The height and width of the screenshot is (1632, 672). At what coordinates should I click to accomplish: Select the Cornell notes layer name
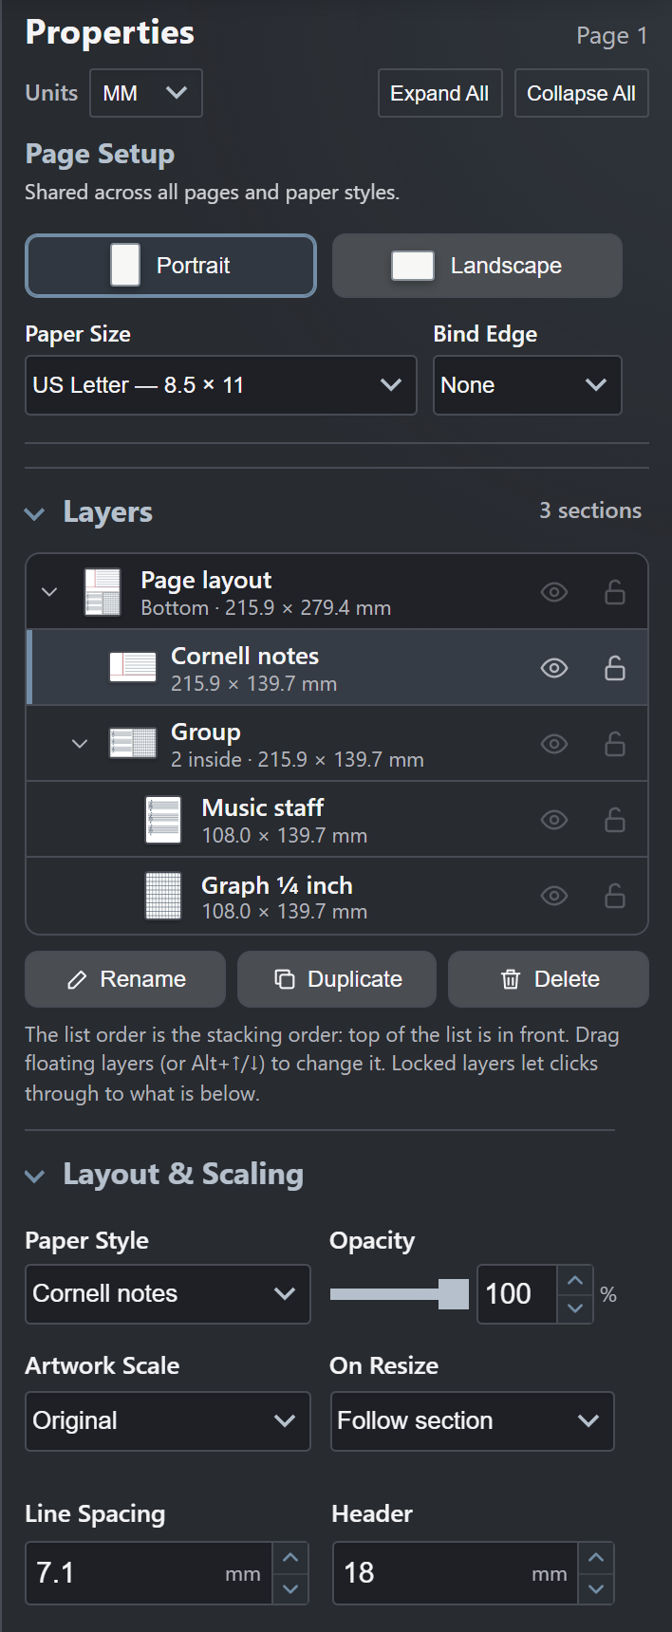[245, 656]
